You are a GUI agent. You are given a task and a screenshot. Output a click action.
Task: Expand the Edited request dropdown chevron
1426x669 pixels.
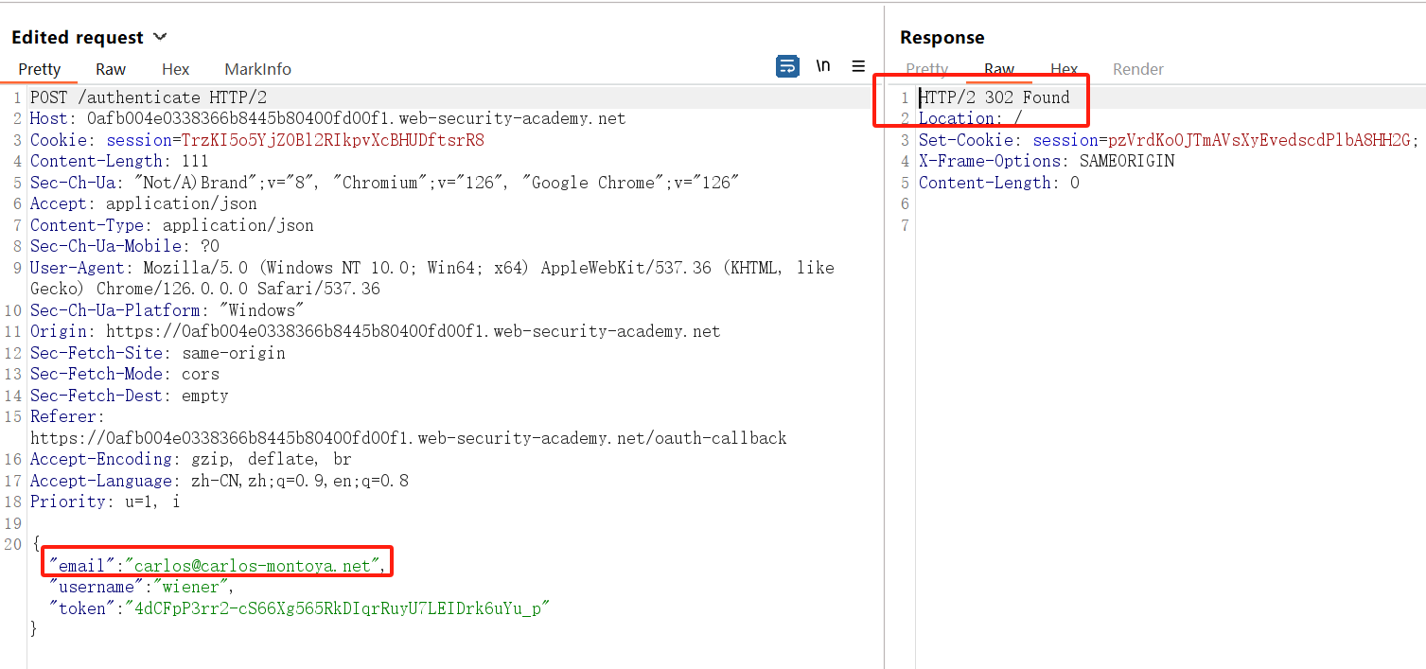[x=160, y=37]
